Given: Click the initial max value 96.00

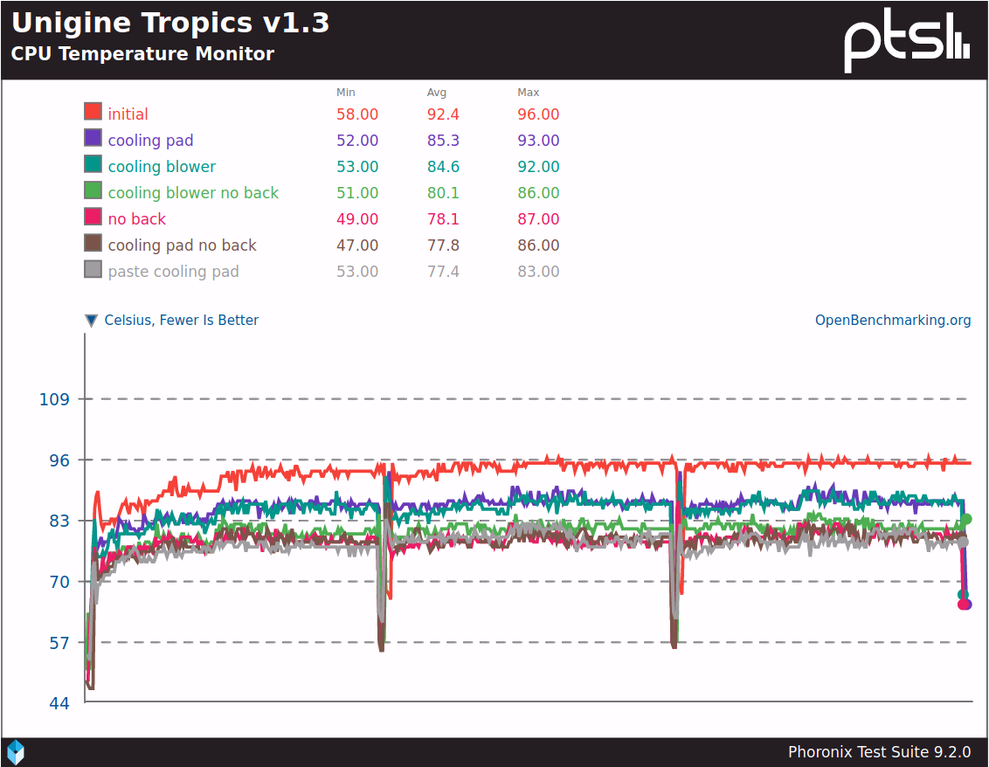Looking at the screenshot, I should pyautogui.click(x=538, y=114).
